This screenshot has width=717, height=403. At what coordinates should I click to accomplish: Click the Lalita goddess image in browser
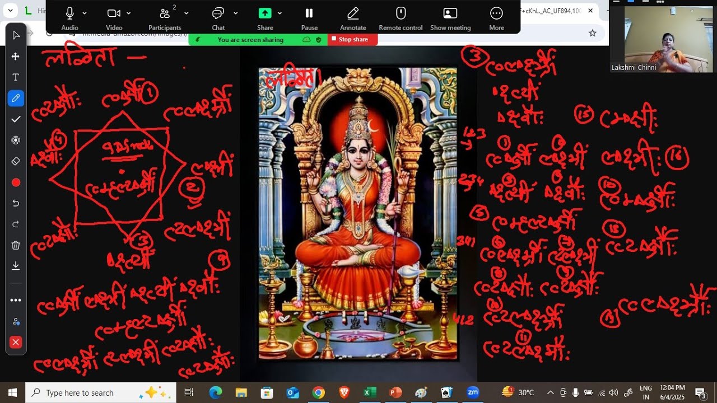click(358, 214)
